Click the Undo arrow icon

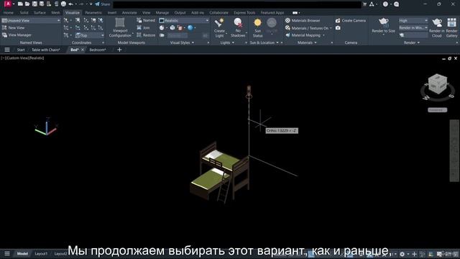[70, 4]
